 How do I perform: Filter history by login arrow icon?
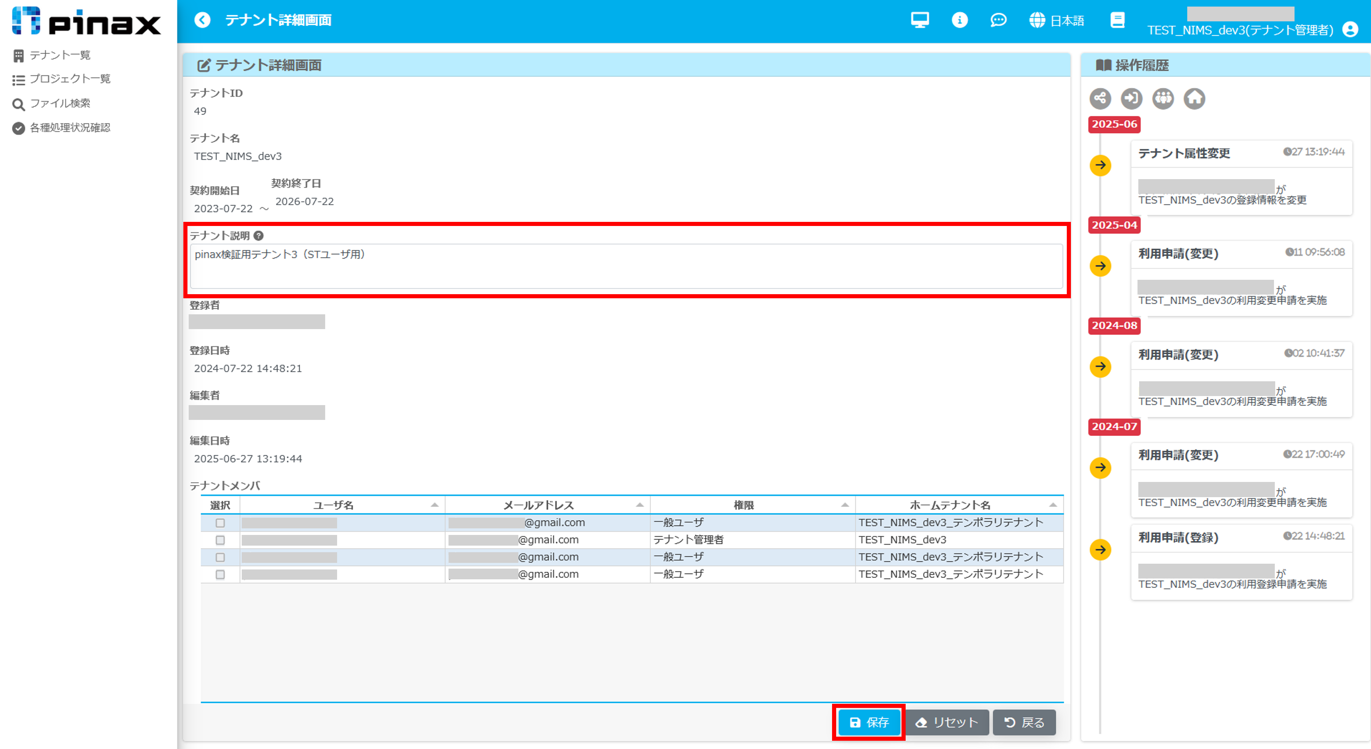(x=1131, y=99)
